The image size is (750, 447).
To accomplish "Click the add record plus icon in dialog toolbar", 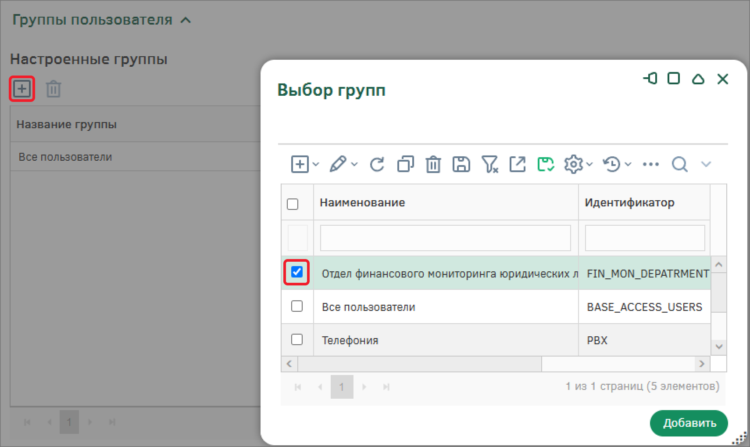I will (x=300, y=164).
